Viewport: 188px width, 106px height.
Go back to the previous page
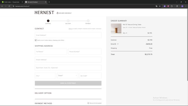coord(2,6)
